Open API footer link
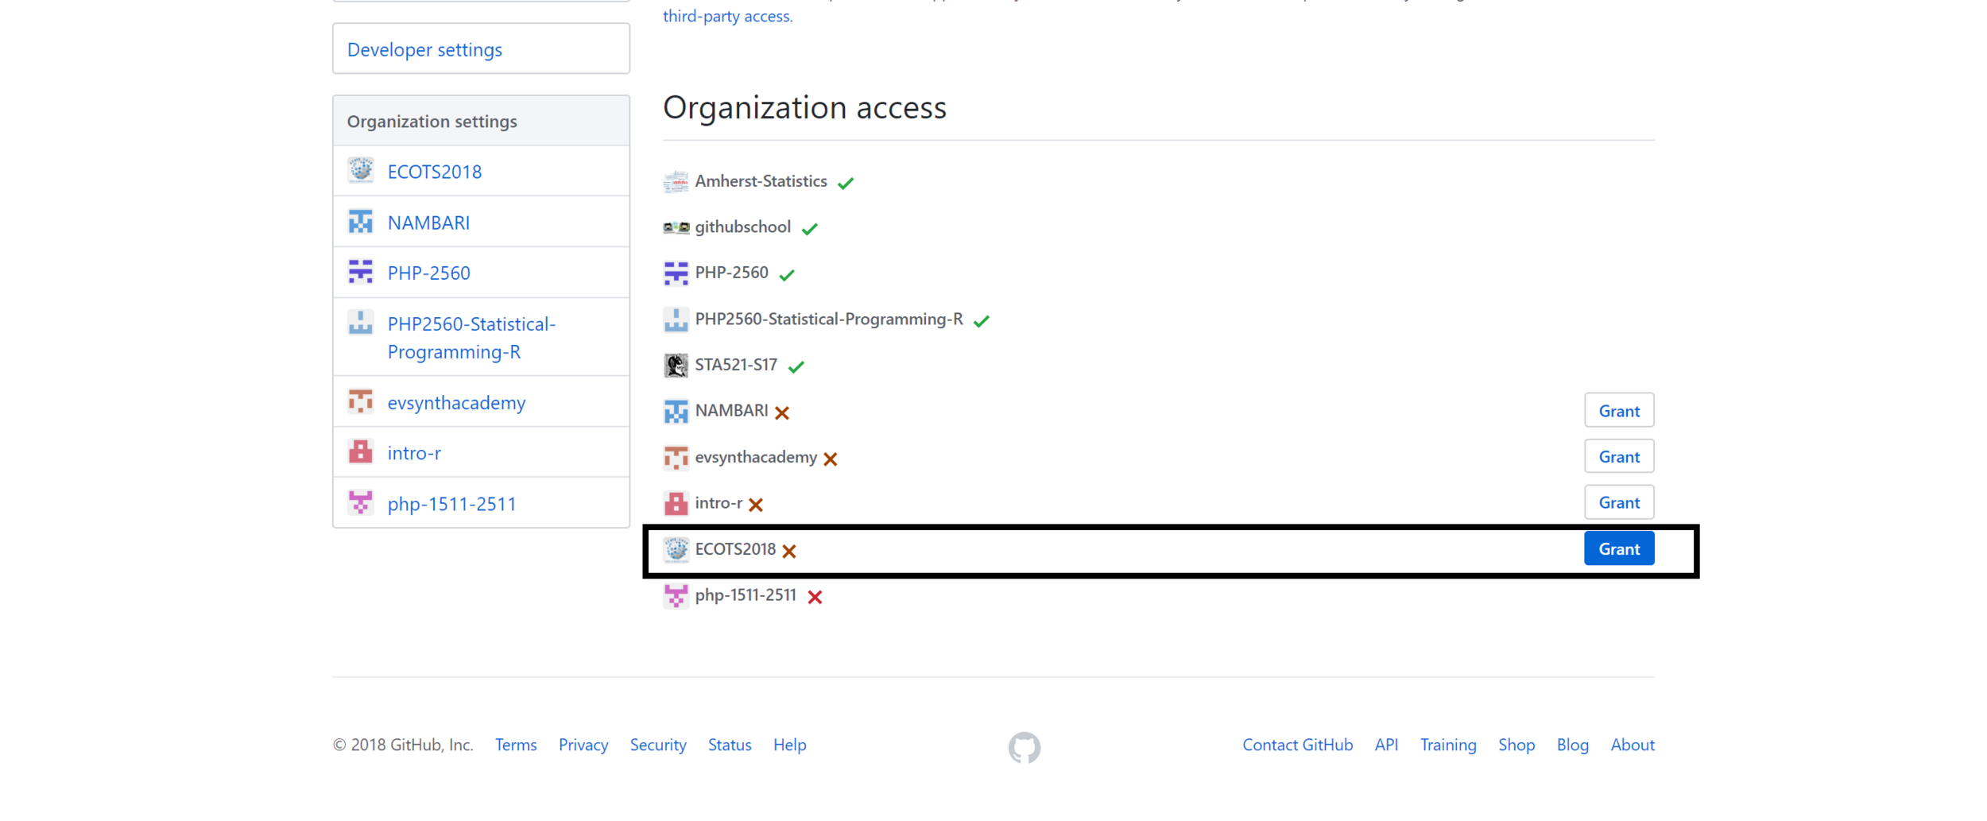 tap(1386, 745)
